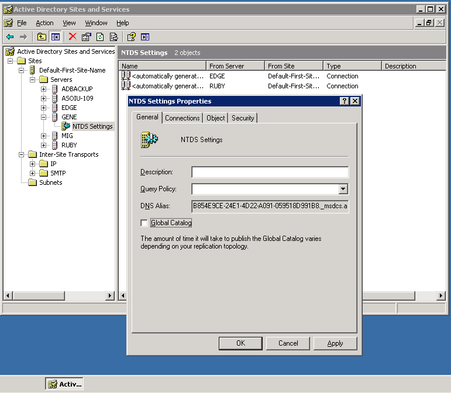Select Inter-Site Transports in the tree

69,154
